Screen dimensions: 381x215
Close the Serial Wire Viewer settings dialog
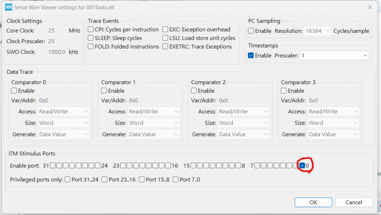click(x=370, y=7)
